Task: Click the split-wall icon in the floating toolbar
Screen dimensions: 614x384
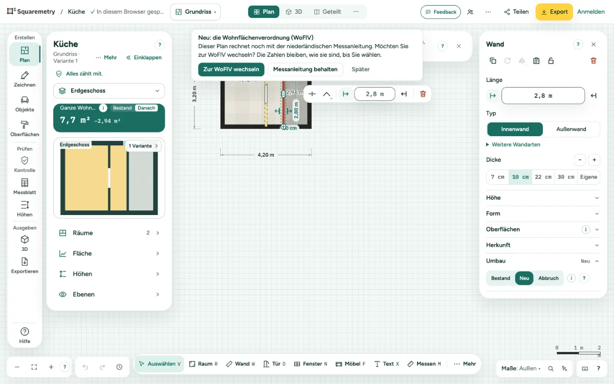Action: click(x=312, y=94)
